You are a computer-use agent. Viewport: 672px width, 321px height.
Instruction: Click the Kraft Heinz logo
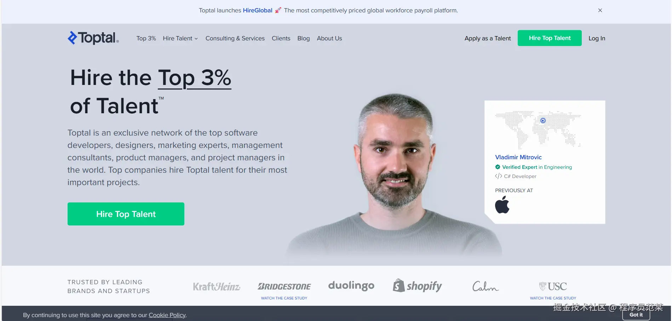click(x=217, y=286)
